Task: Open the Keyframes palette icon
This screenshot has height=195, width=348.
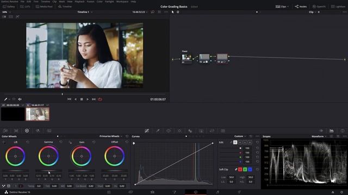Action: [321, 131]
